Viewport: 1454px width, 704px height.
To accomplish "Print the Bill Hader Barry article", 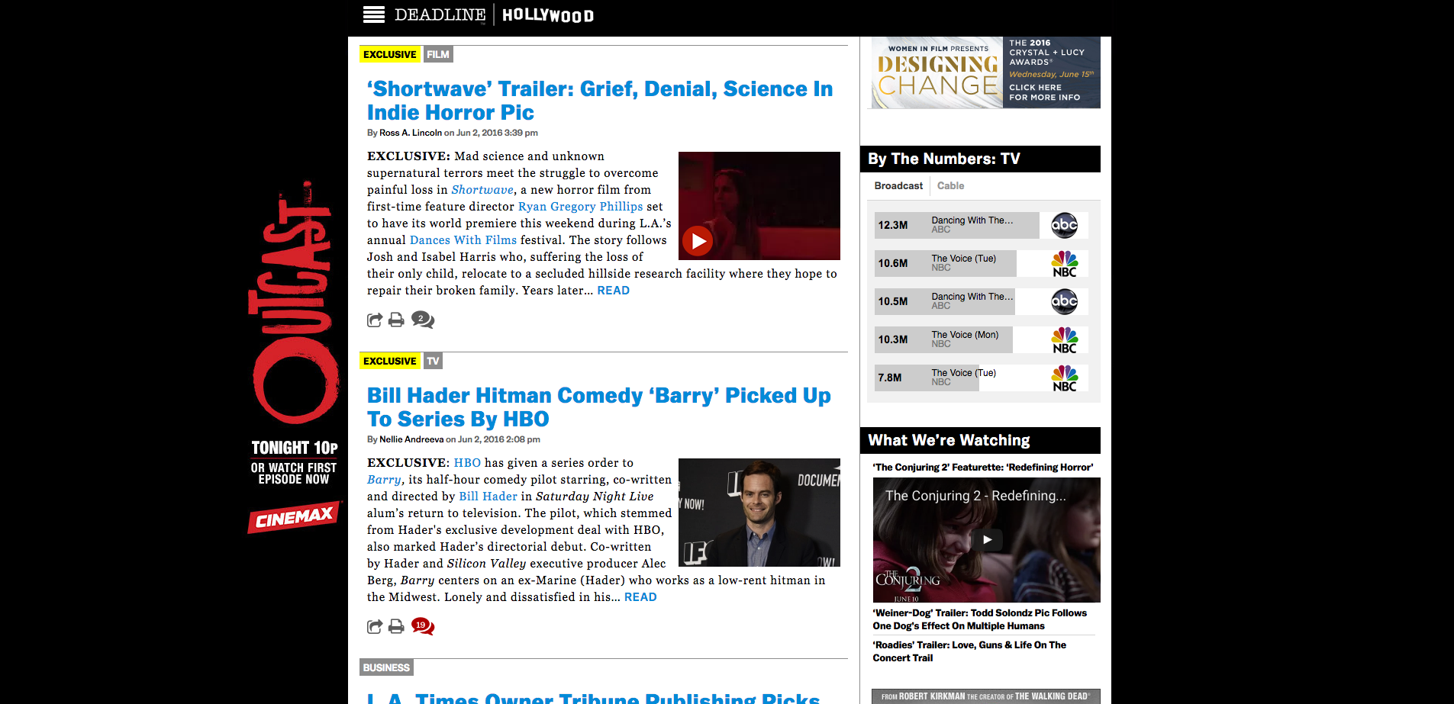I will [x=396, y=627].
